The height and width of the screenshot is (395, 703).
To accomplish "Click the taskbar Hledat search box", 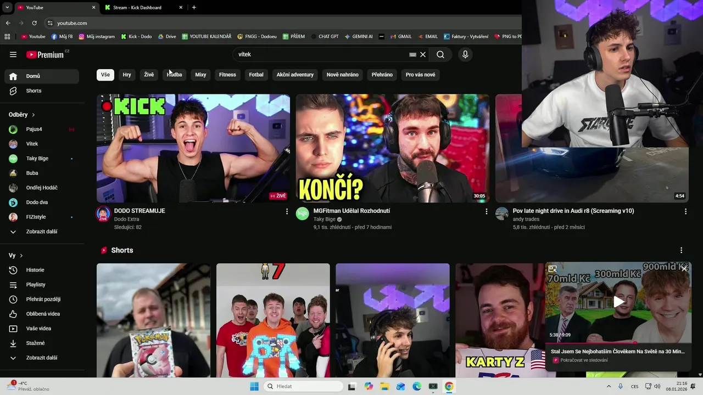I will (302, 386).
